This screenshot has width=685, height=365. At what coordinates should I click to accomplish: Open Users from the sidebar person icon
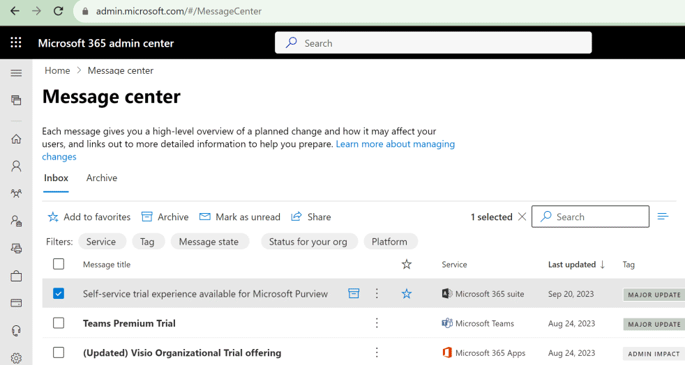(x=16, y=166)
